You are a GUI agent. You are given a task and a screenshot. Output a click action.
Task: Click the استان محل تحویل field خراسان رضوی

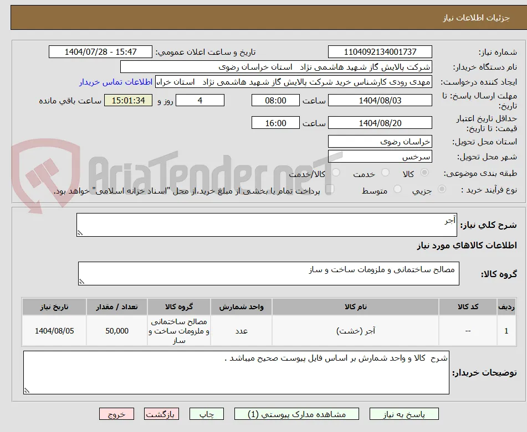pos(380,142)
